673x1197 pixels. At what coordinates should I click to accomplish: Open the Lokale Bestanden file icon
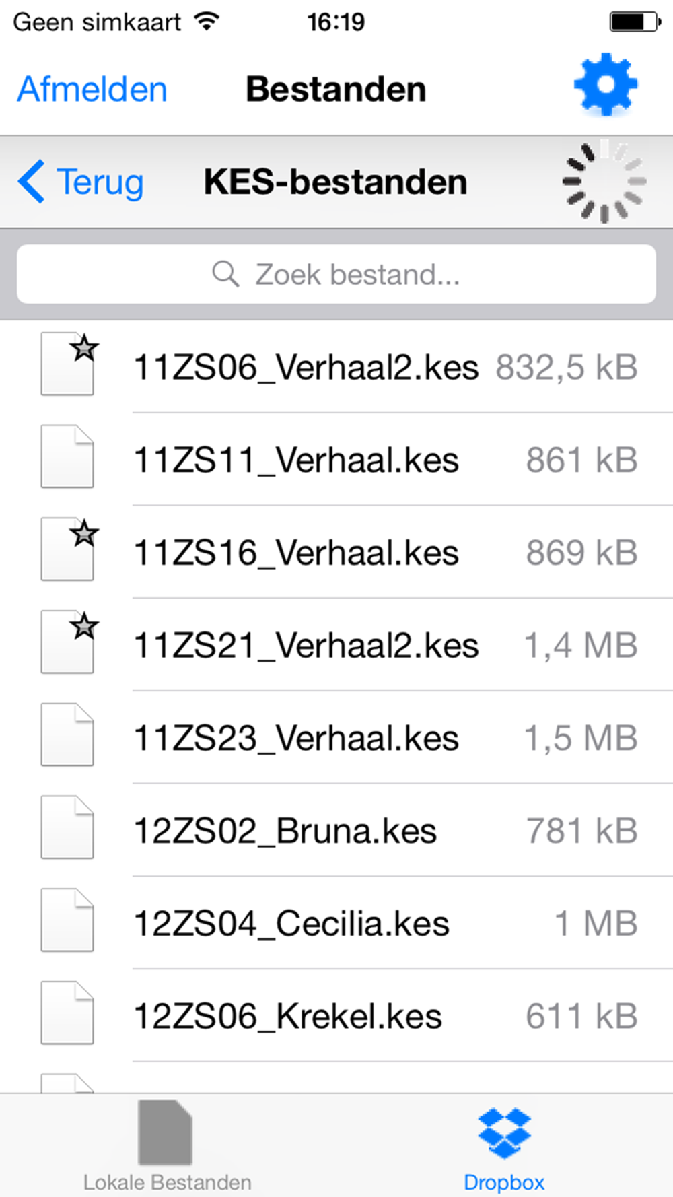[165, 1132]
